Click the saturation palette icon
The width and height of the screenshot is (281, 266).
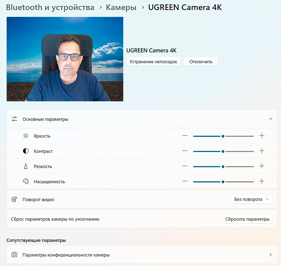pos(26,182)
